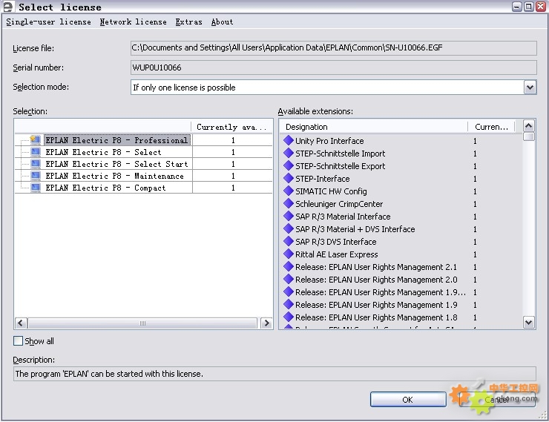Open the About menu

(x=222, y=22)
